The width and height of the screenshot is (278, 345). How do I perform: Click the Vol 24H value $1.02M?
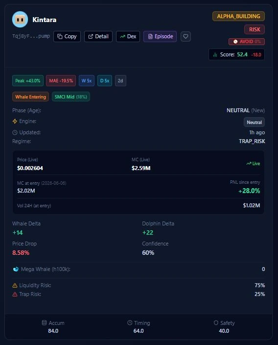pyautogui.click(x=252, y=205)
